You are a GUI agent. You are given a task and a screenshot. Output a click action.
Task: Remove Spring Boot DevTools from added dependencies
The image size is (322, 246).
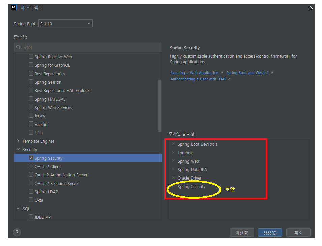click(173, 144)
